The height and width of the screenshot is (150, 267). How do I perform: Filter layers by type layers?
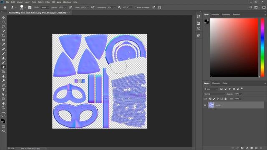229,89
